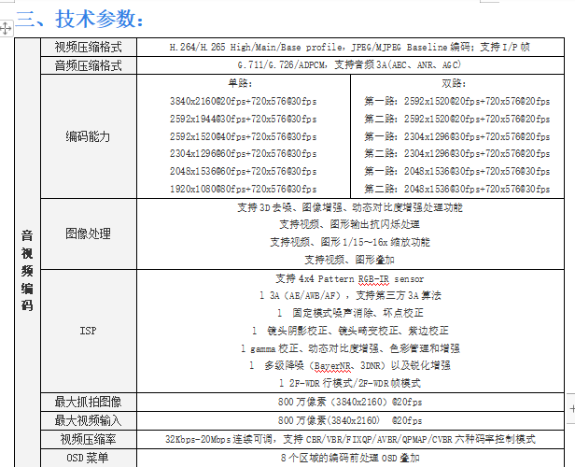Click the 3840x2160@20fps+720x576@30fps line
The image size is (575, 467).
click(x=243, y=101)
